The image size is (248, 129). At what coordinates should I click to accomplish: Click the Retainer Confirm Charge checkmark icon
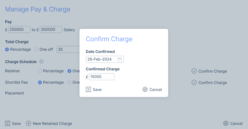point(194,71)
